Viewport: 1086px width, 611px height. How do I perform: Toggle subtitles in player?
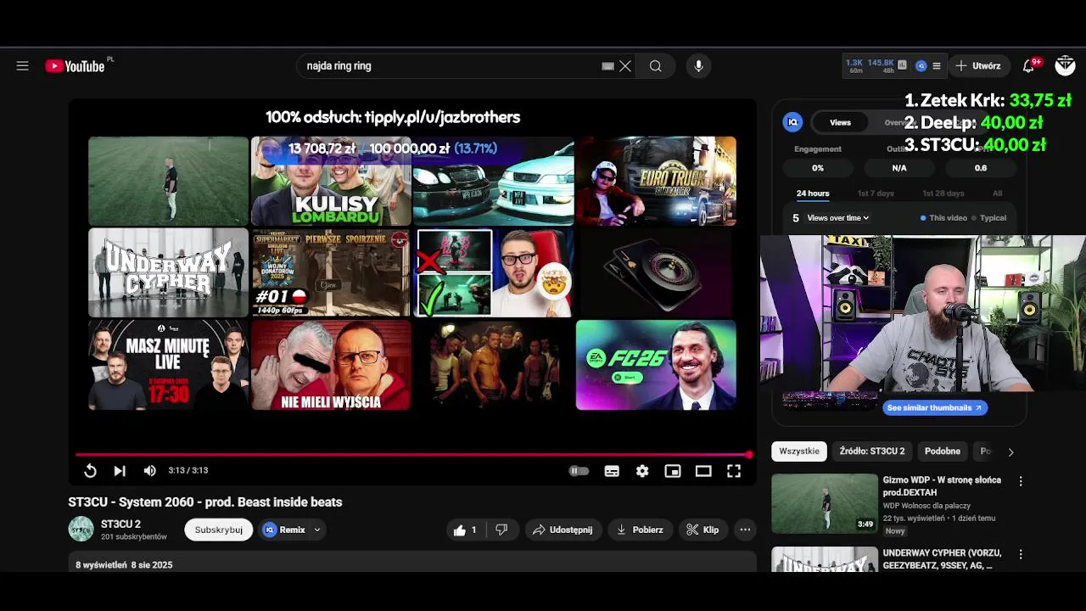coord(612,471)
